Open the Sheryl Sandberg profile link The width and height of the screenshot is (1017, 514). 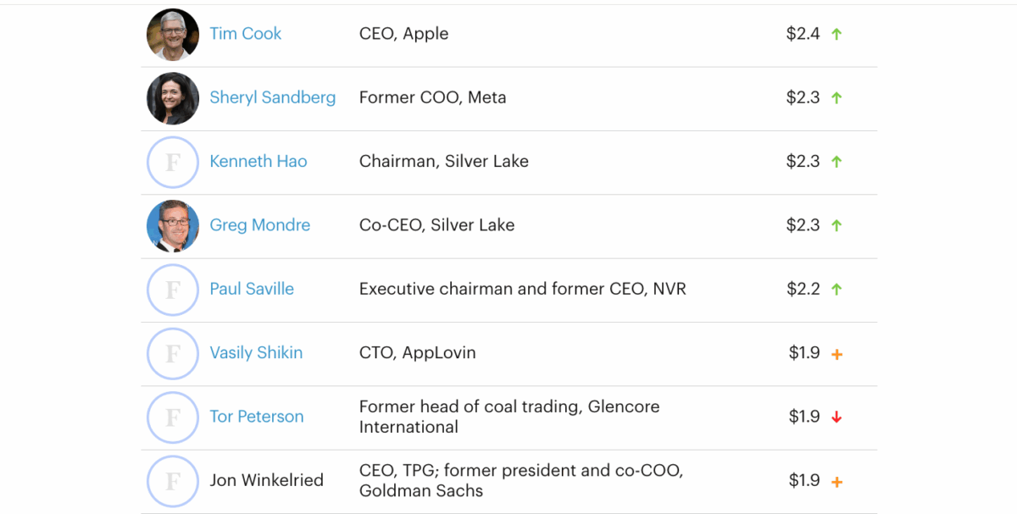tap(272, 97)
